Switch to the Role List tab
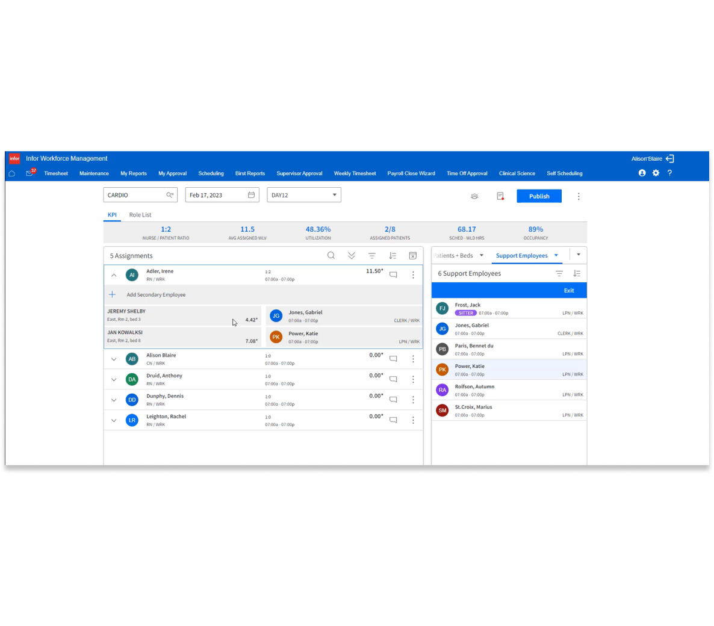714x626 pixels. (140, 215)
